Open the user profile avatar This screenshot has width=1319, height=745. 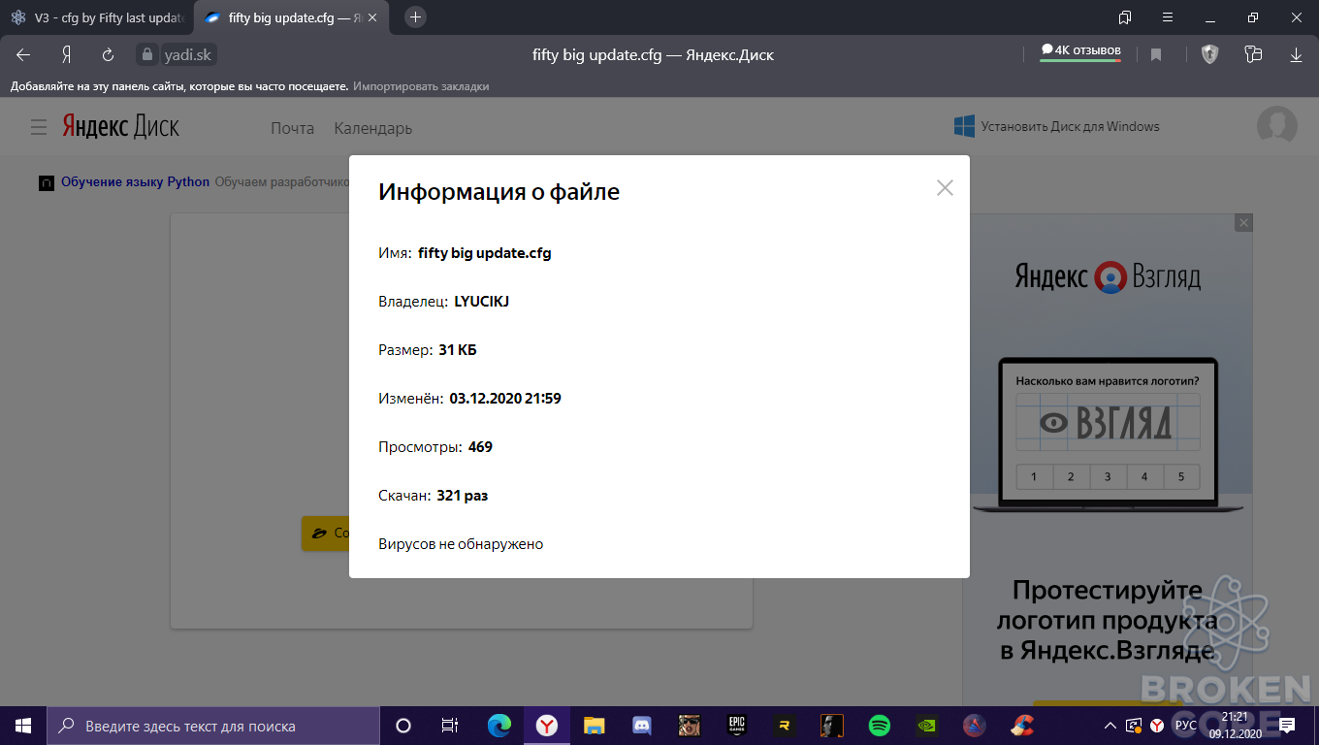coord(1276,126)
